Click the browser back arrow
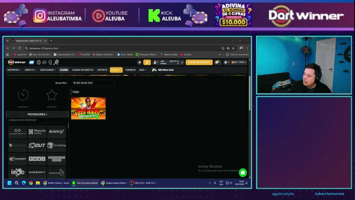 click(8, 48)
